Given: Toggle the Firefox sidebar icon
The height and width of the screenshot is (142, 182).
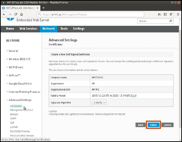Looking at the screenshot, I should pyautogui.click(x=165, y=14).
